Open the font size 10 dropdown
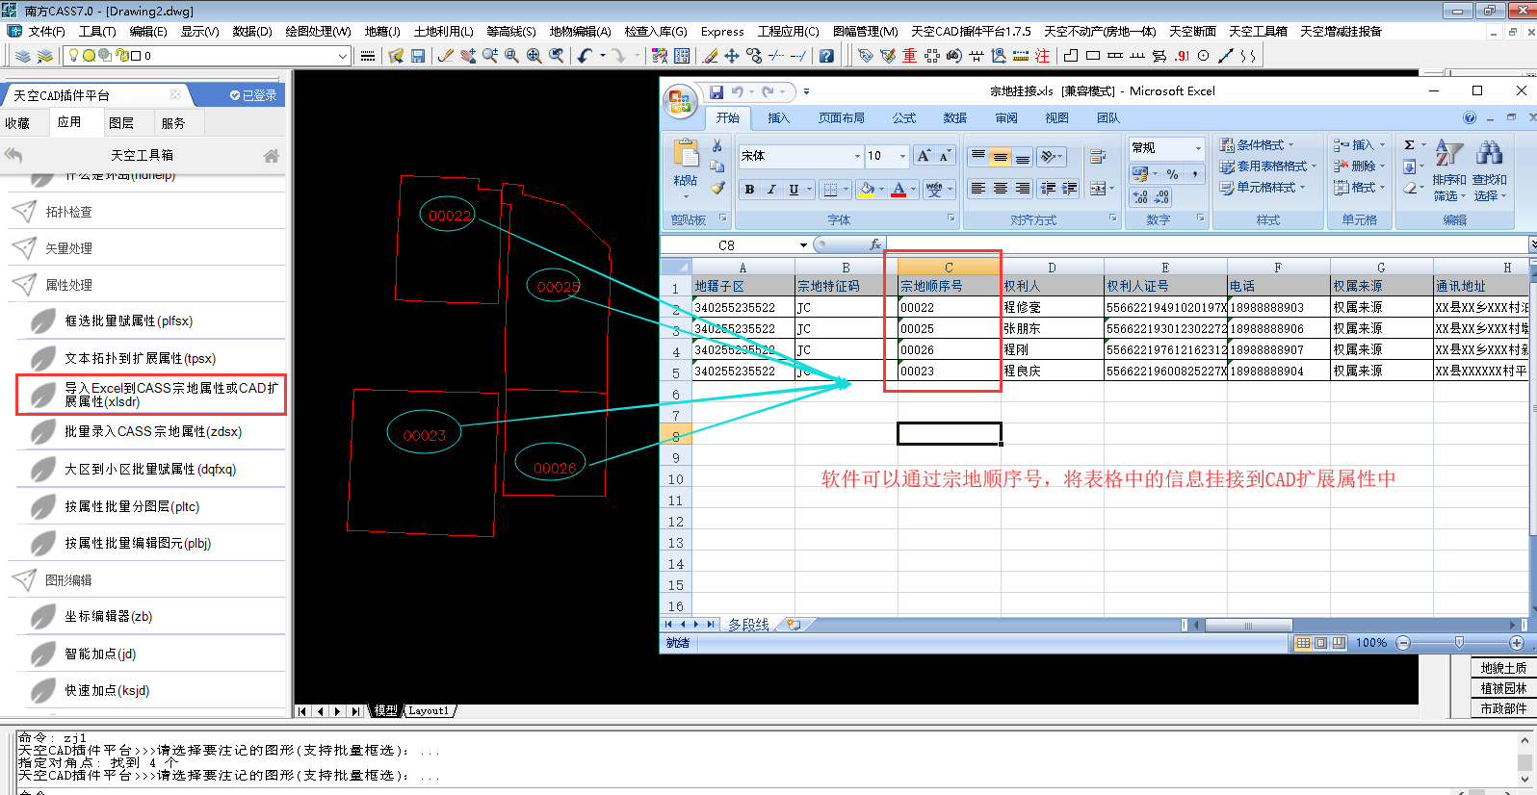This screenshot has width=1537, height=795. pyautogui.click(x=902, y=156)
